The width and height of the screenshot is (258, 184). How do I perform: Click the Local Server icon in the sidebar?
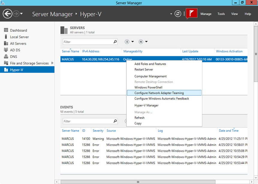[6, 37]
